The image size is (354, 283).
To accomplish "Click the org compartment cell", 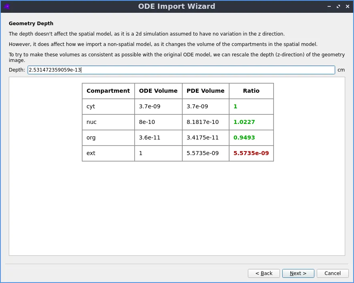I will coord(109,138).
